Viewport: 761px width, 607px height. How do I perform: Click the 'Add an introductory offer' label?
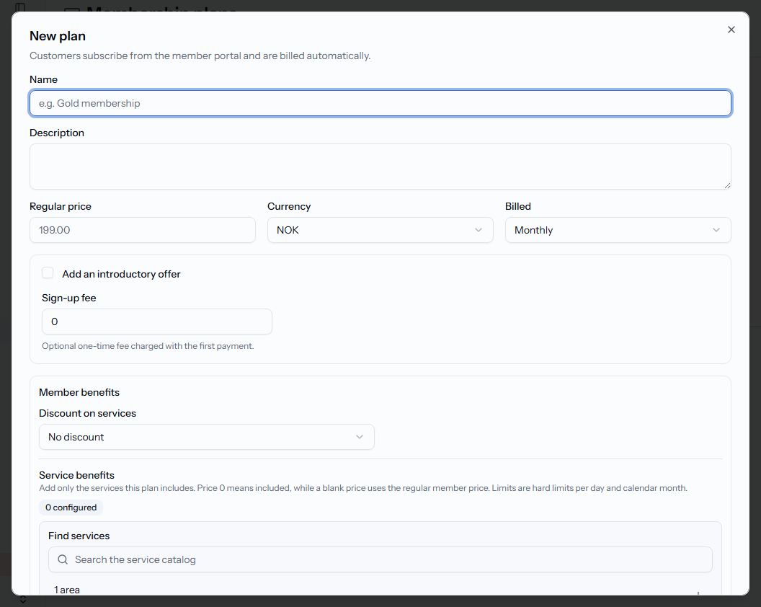[121, 274]
